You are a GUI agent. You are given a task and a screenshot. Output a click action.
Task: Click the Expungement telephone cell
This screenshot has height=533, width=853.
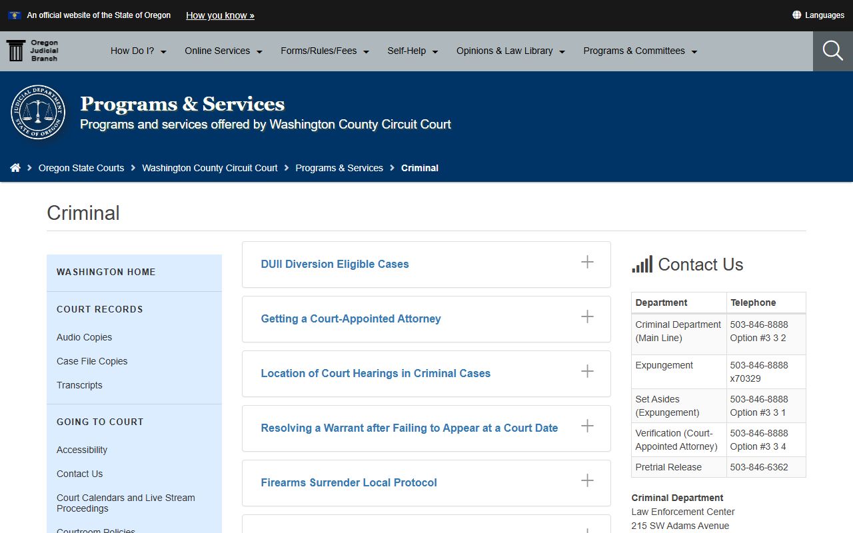click(x=766, y=372)
